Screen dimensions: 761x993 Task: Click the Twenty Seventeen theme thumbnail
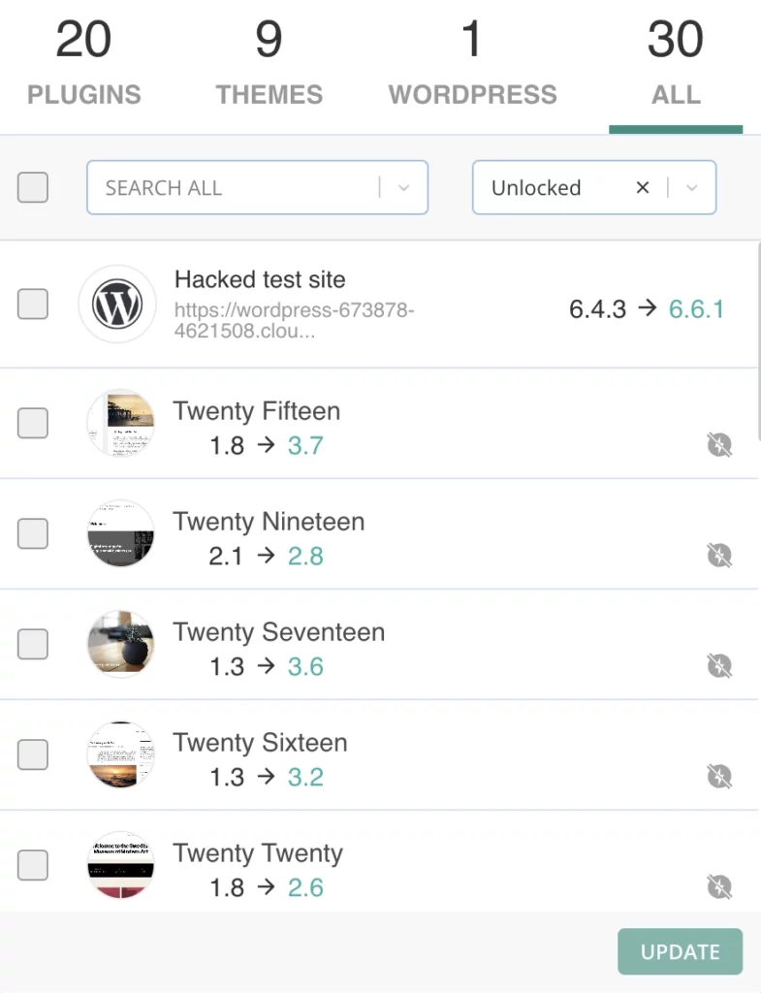120,645
